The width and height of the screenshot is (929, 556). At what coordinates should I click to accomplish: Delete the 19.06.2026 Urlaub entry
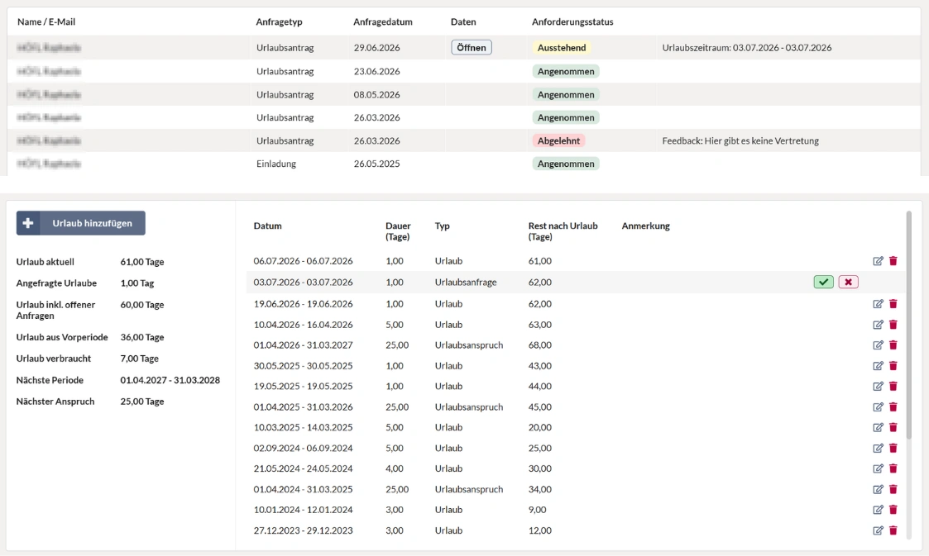coord(893,304)
